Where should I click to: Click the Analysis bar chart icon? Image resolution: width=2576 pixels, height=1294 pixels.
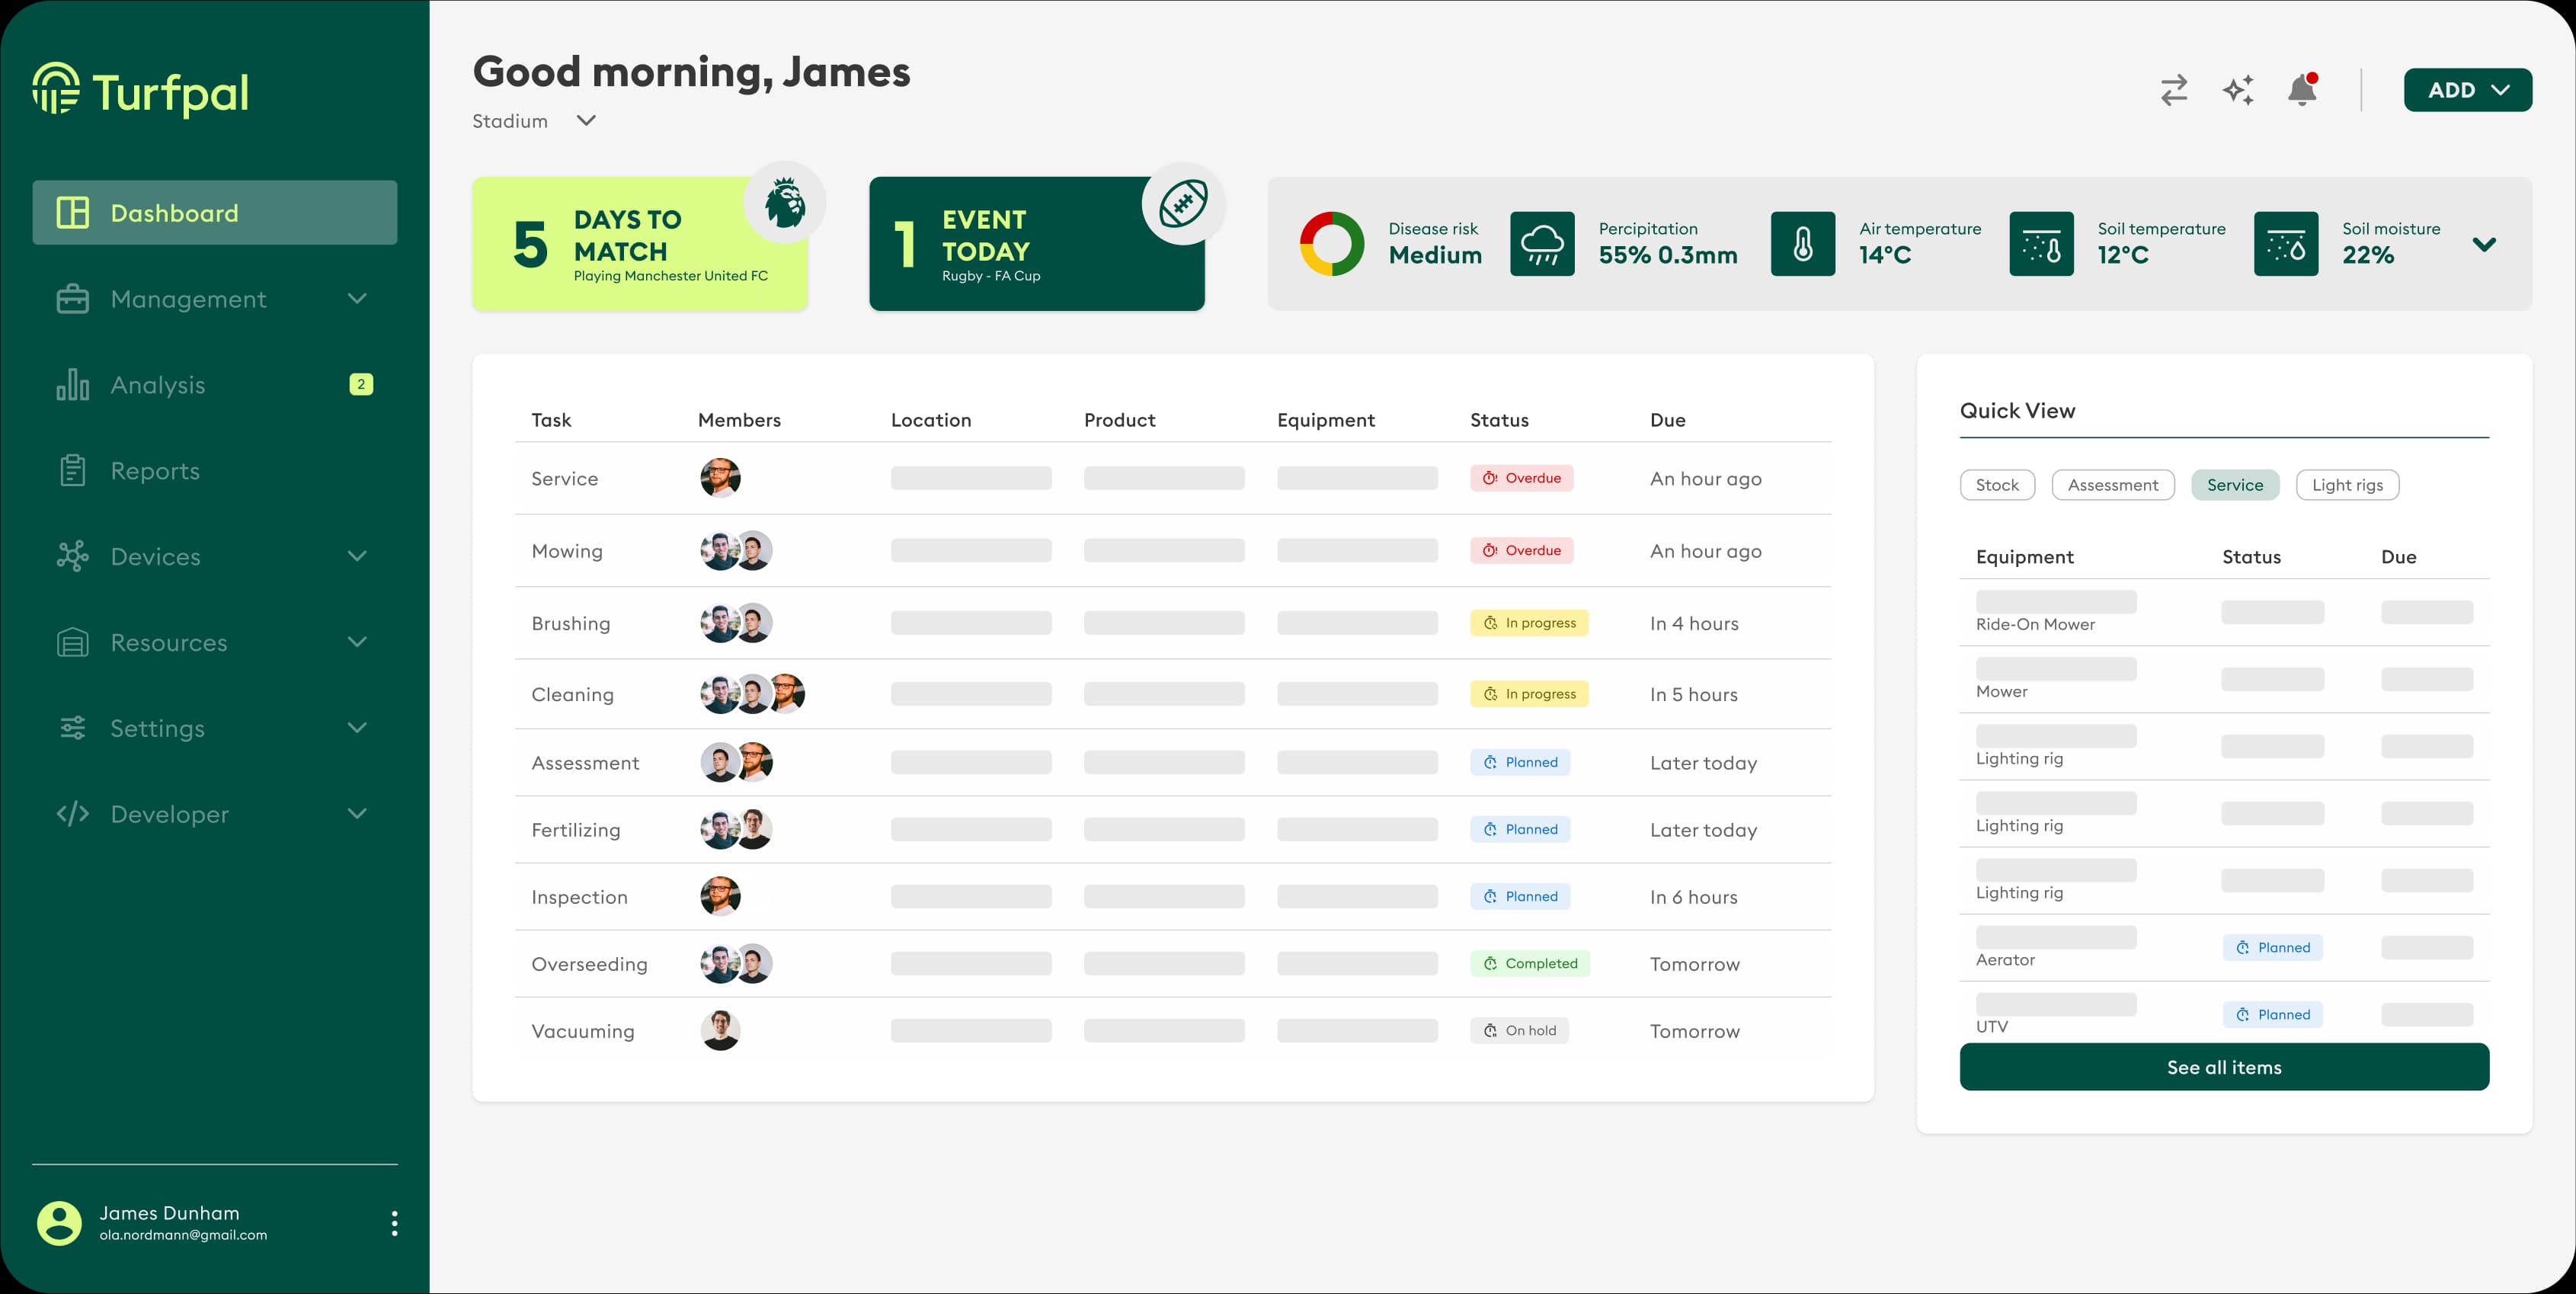click(73, 384)
